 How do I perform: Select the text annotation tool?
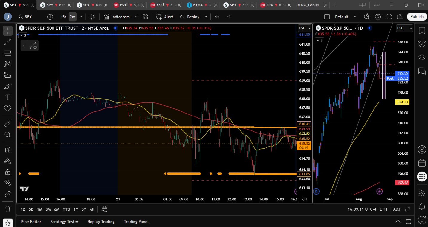(x=8, y=97)
